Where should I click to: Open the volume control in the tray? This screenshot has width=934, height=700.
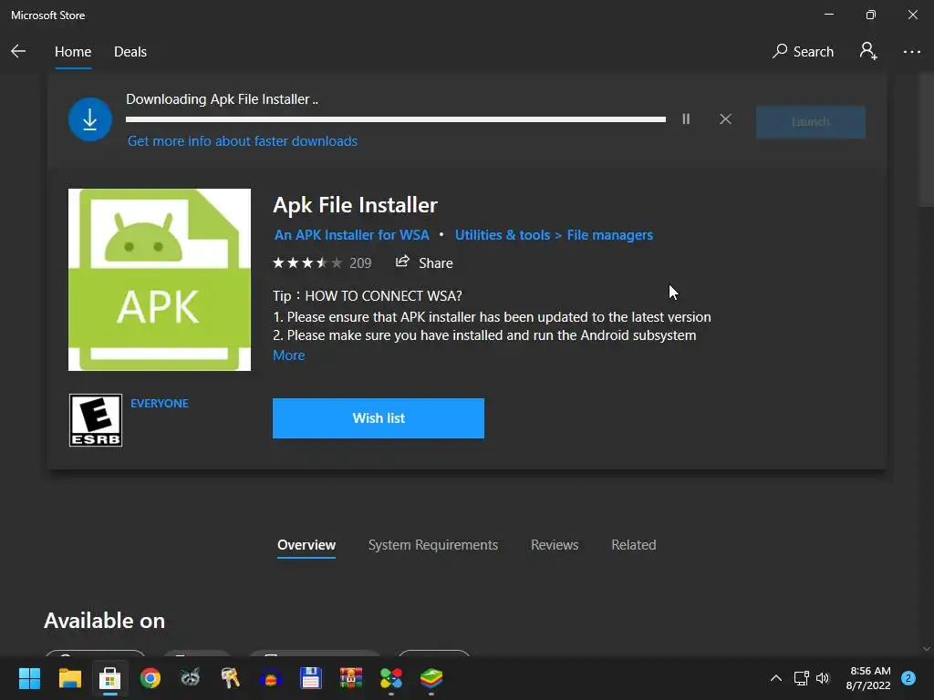coord(823,678)
